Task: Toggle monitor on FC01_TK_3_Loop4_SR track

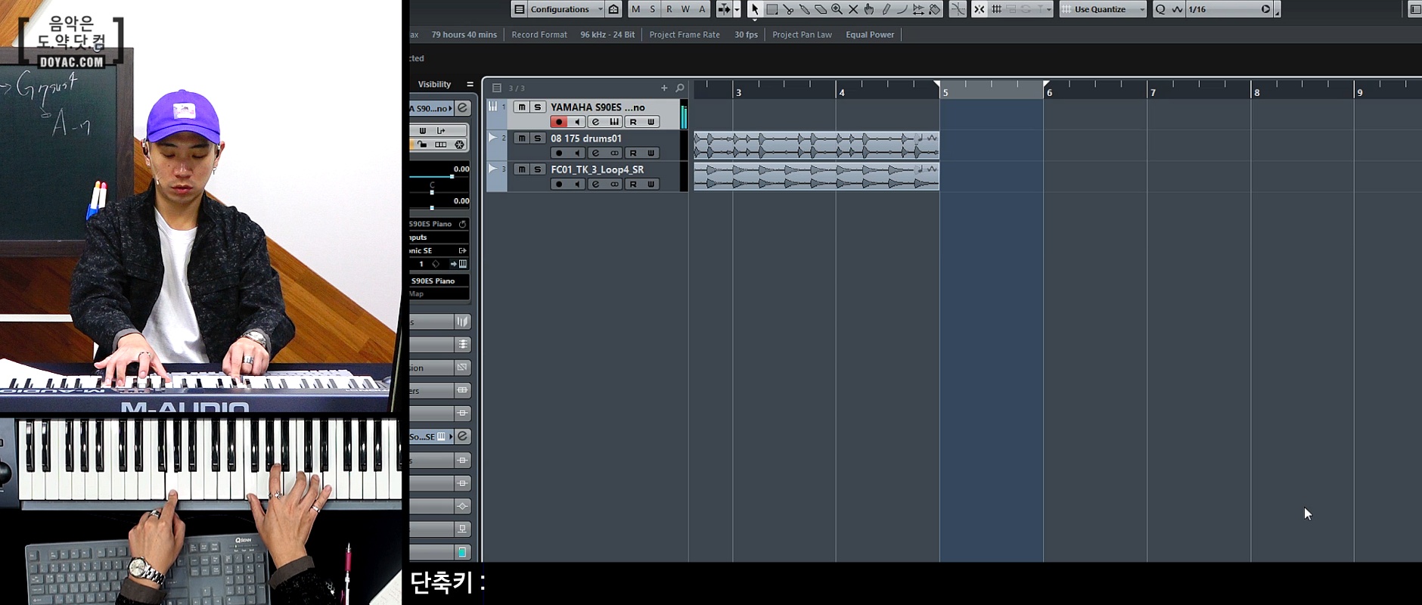Action: [576, 184]
